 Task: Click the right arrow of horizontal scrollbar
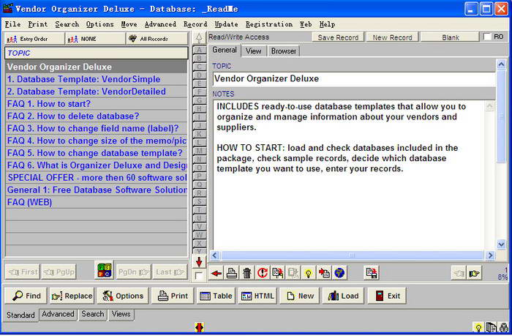pyautogui.click(x=490, y=255)
